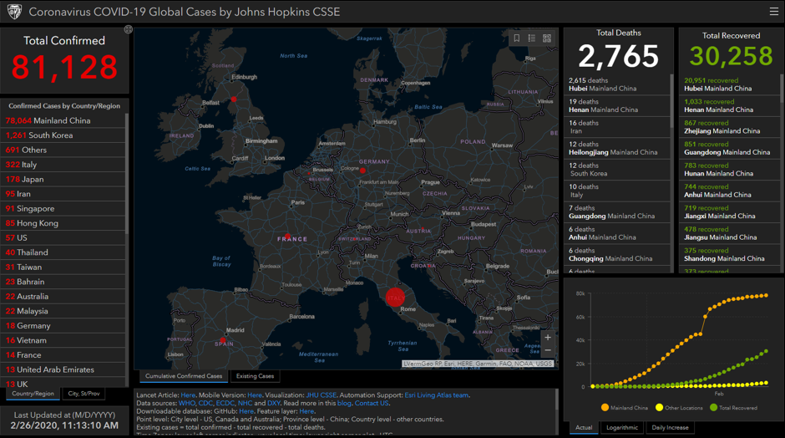Select '40 Thailand' in the country list
Image resolution: width=785 pixels, height=438 pixels.
[63, 252]
